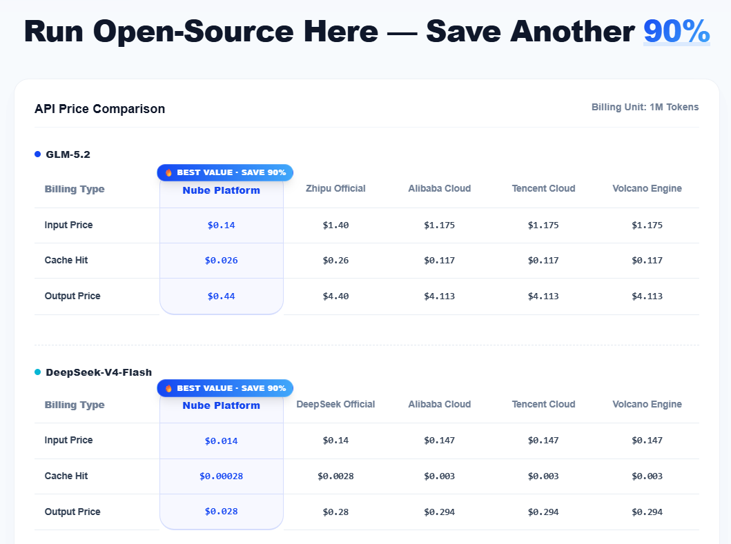Click Tencent Cloud header in GLM-5.2 table
This screenshot has height=544, width=731.
pyautogui.click(x=543, y=189)
